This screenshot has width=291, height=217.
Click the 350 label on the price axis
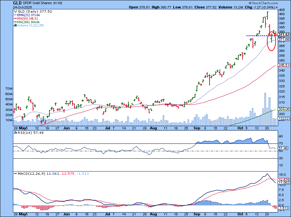[x=282, y=61]
